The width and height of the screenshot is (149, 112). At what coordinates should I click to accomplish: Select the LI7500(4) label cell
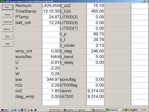coord(73,23)
